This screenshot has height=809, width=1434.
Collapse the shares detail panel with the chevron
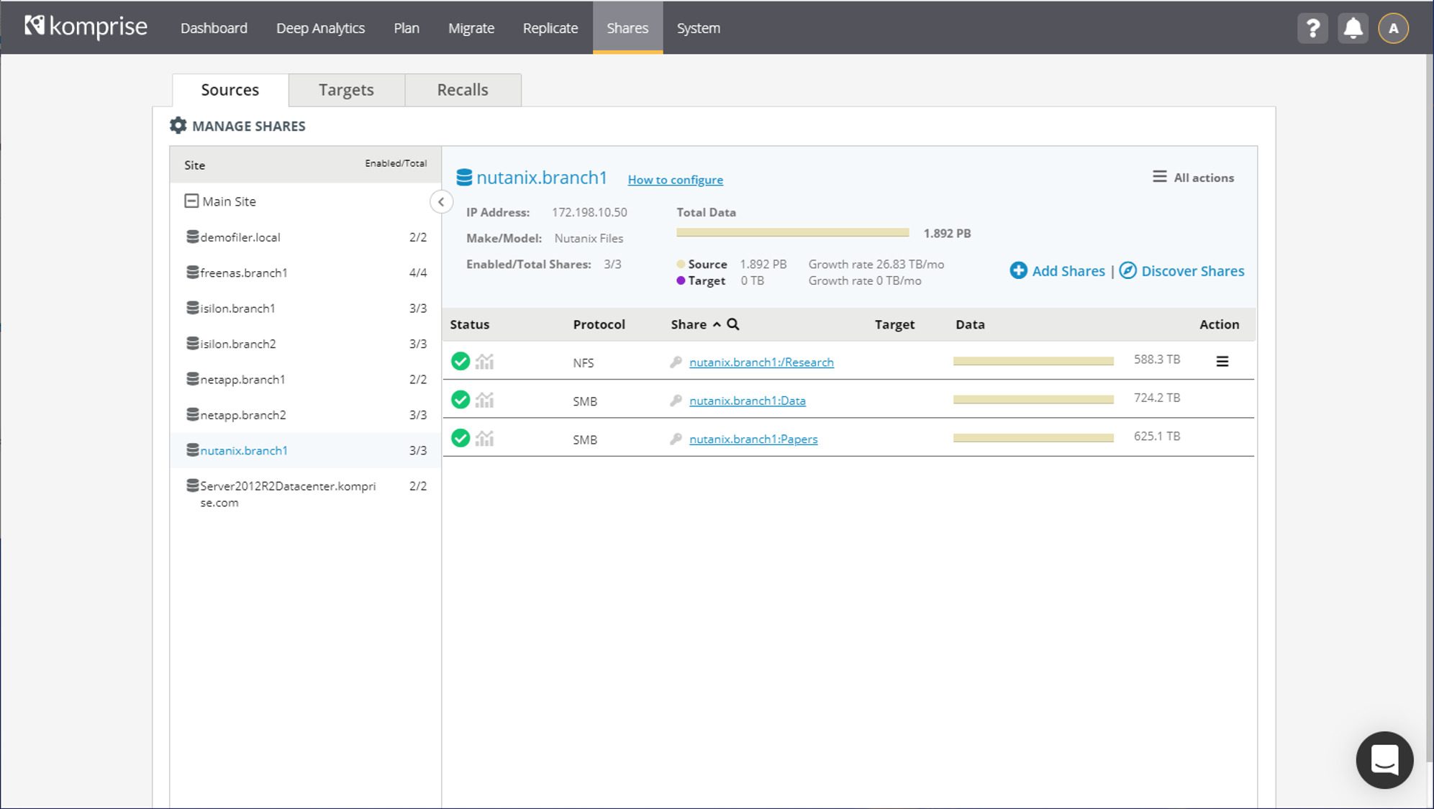click(441, 202)
